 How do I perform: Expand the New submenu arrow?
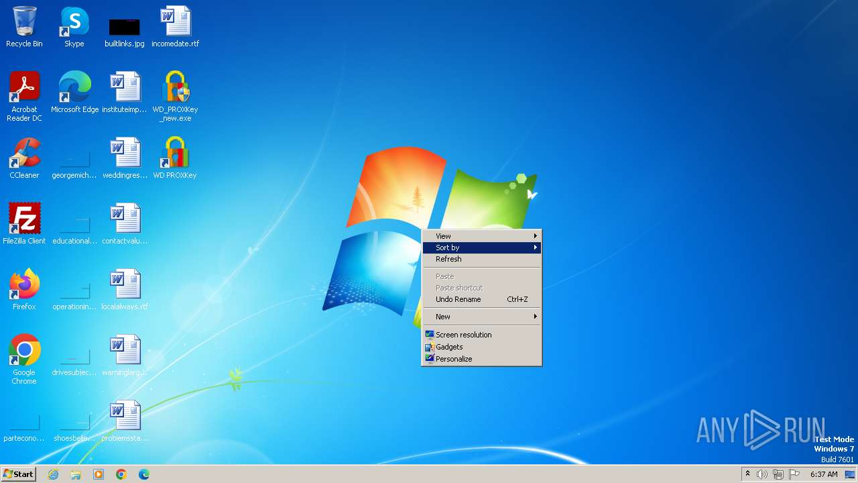[535, 317]
